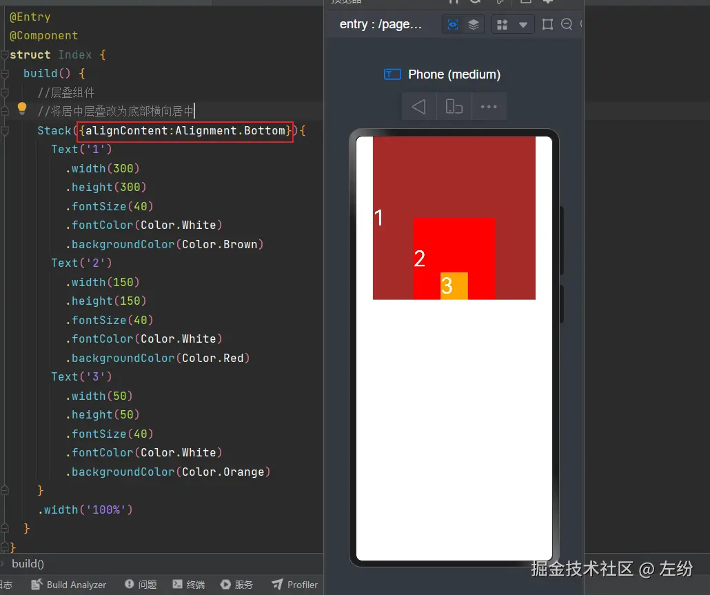Viewport: 710px width, 595px height.
Task: Click the Text('3') code line
Action: point(81,376)
